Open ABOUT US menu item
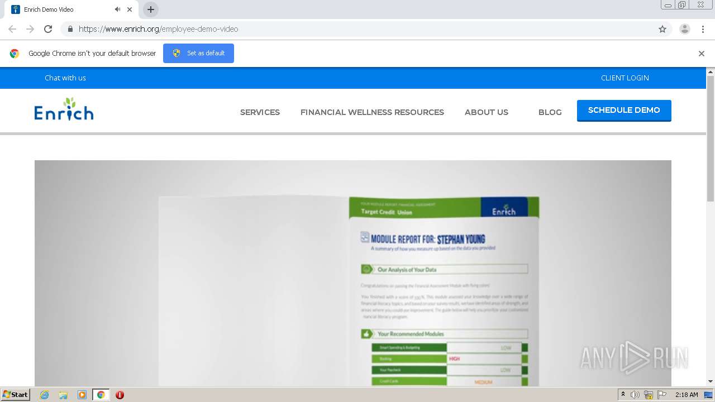 point(487,112)
